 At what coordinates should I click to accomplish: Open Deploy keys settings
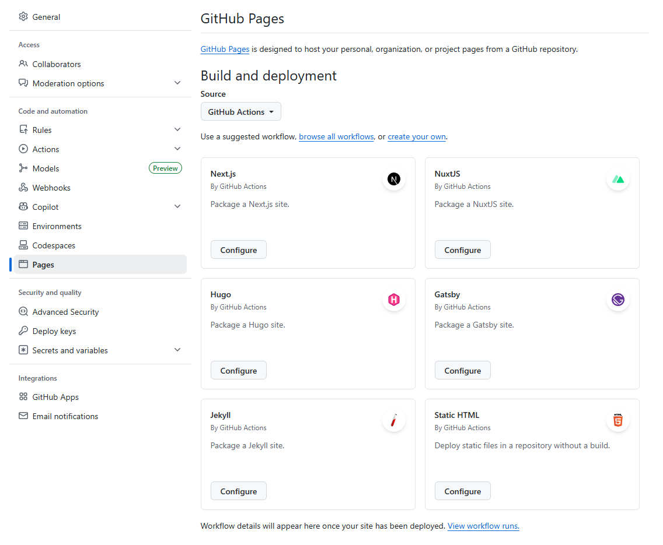click(x=100, y=331)
